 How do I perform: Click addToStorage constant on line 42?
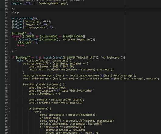click(x=40, y=79)
